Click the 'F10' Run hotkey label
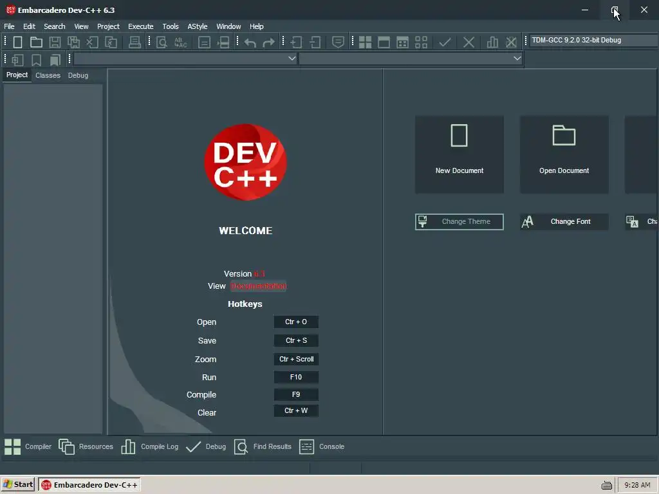The width and height of the screenshot is (659, 494). pos(296,377)
